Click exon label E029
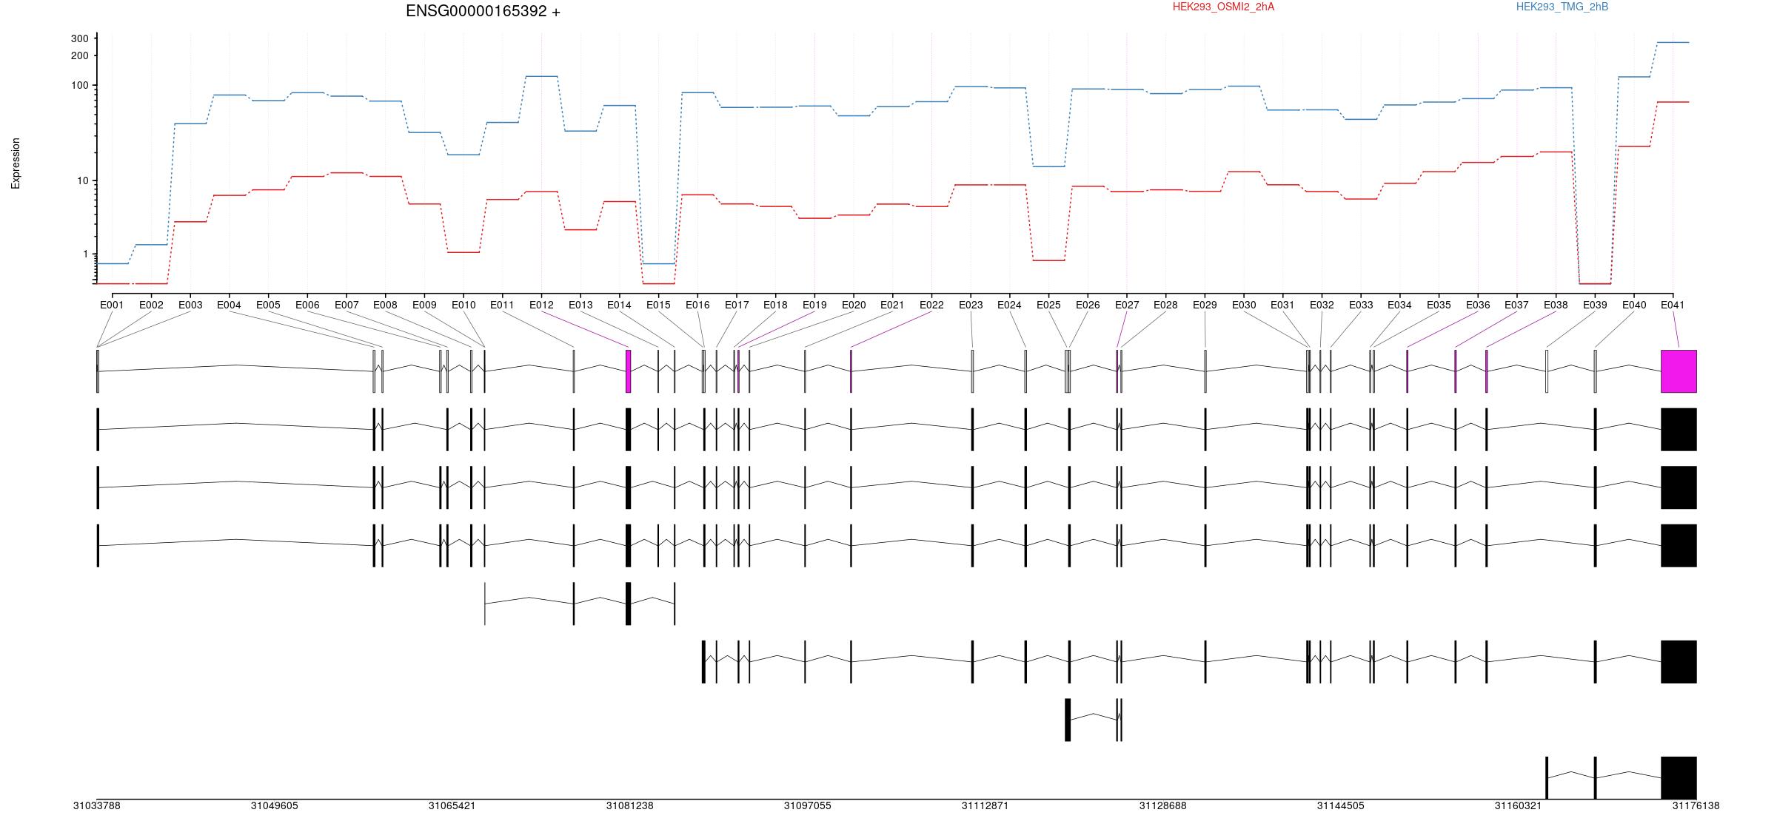Screen dimensions: 1777x821 1205,305
